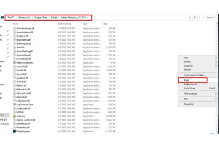Choose Refresh from the context menu
The image size is (219, 146).
[x=198, y=70]
